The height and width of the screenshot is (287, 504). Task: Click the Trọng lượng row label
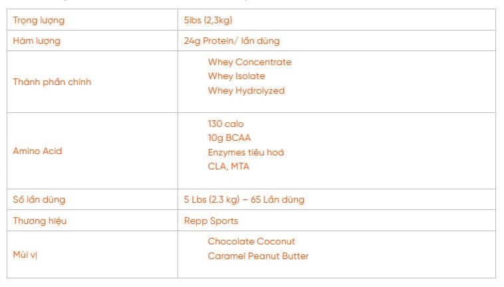click(39, 20)
